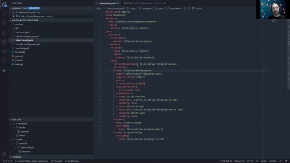Open service.yaml in the explorer

[22, 48]
